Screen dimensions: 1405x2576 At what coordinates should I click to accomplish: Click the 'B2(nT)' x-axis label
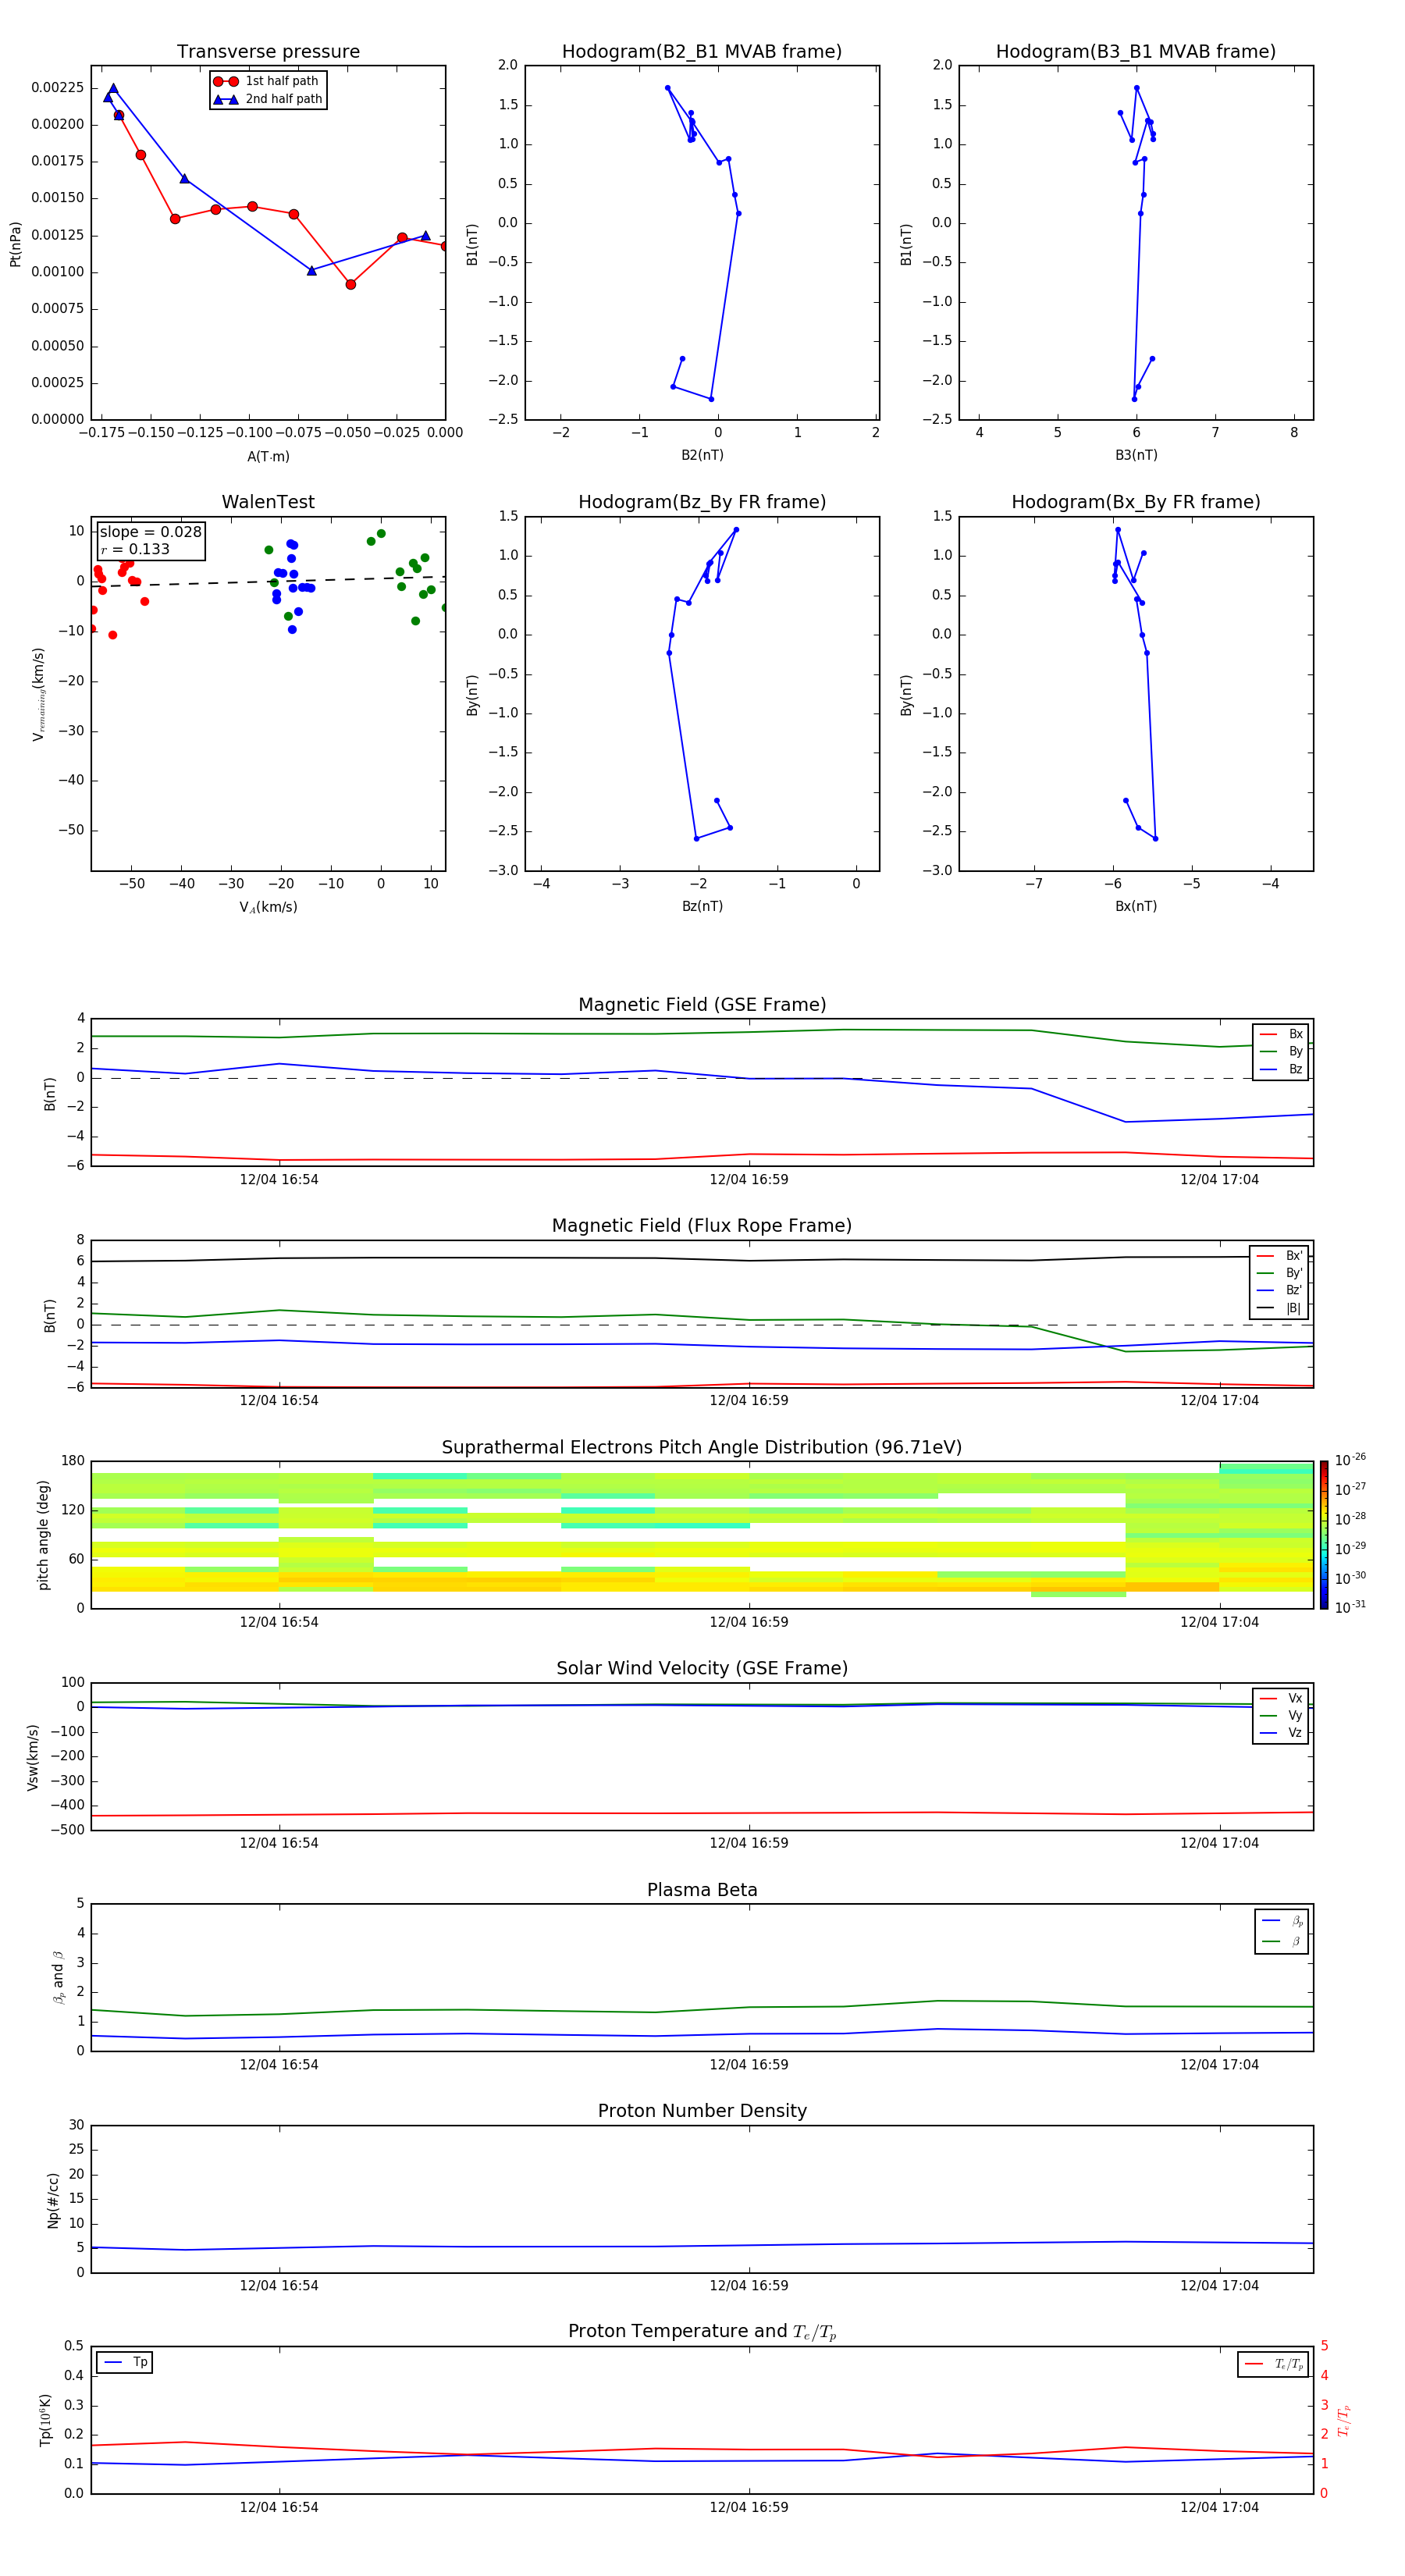(702, 455)
